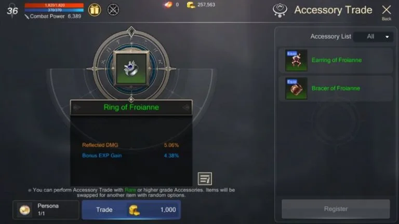The width and height of the screenshot is (399, 224).
Task: Select Earring of Froianne in accessory list
Action: [336, 61]
